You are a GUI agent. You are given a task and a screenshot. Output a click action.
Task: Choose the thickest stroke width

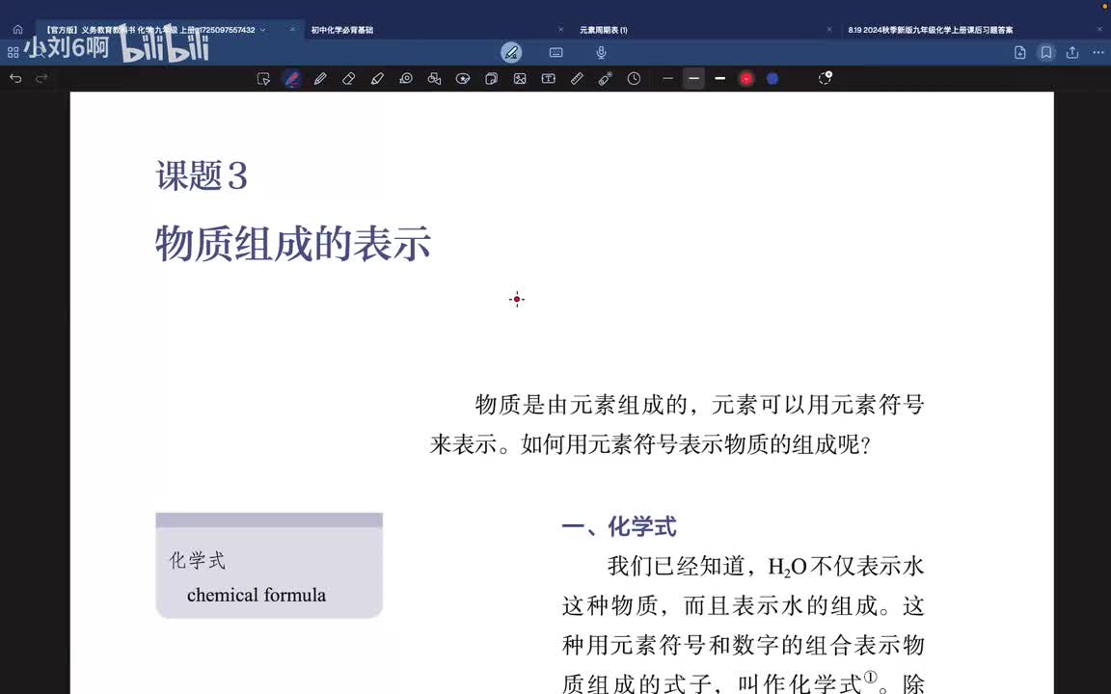[x=719, y=79]
